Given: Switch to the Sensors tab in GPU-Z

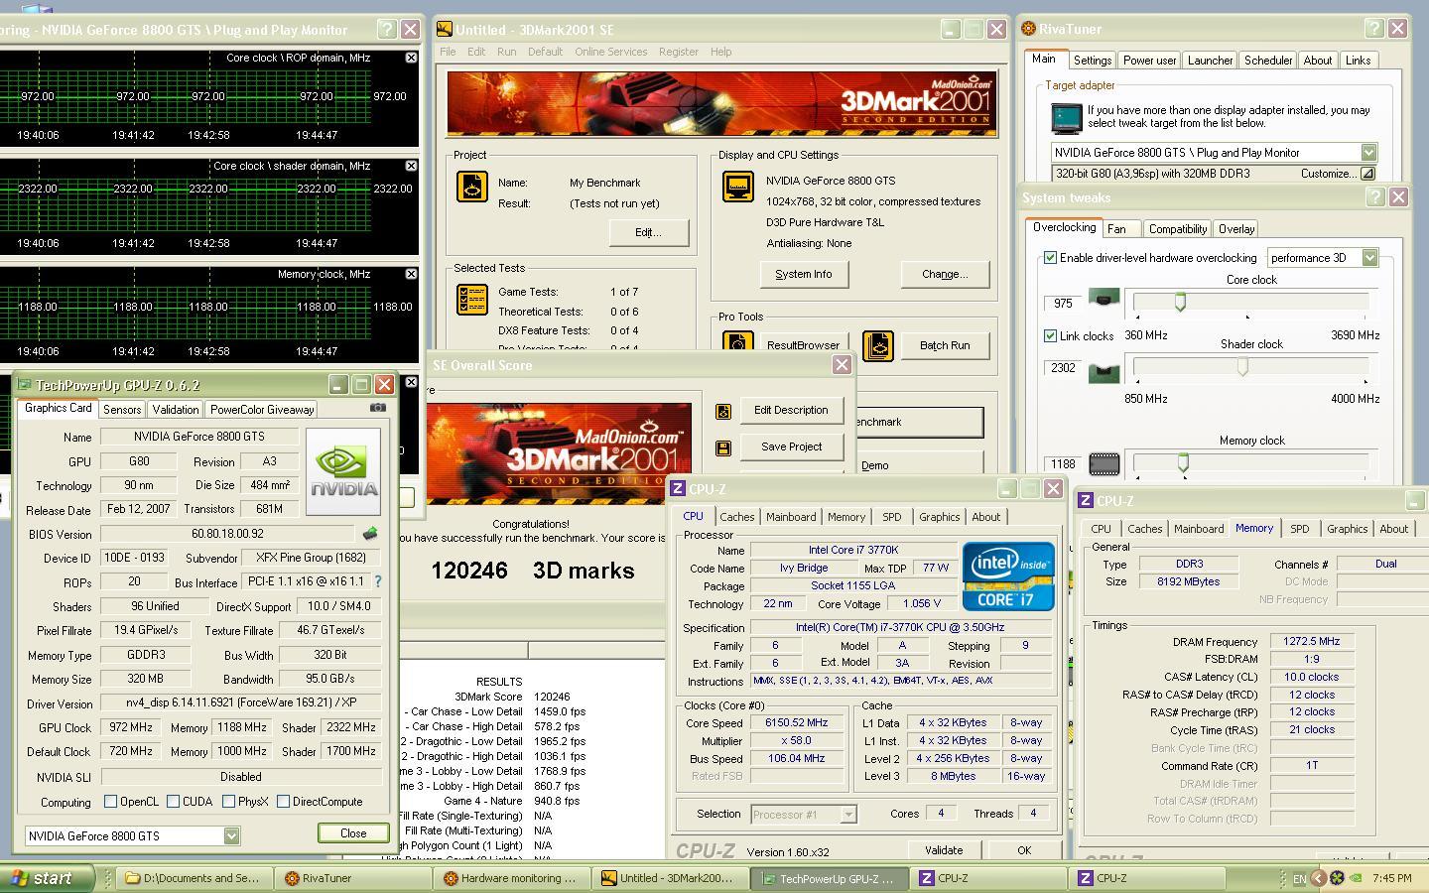Looking at the screenshot, I should click(x=122, y=409).
